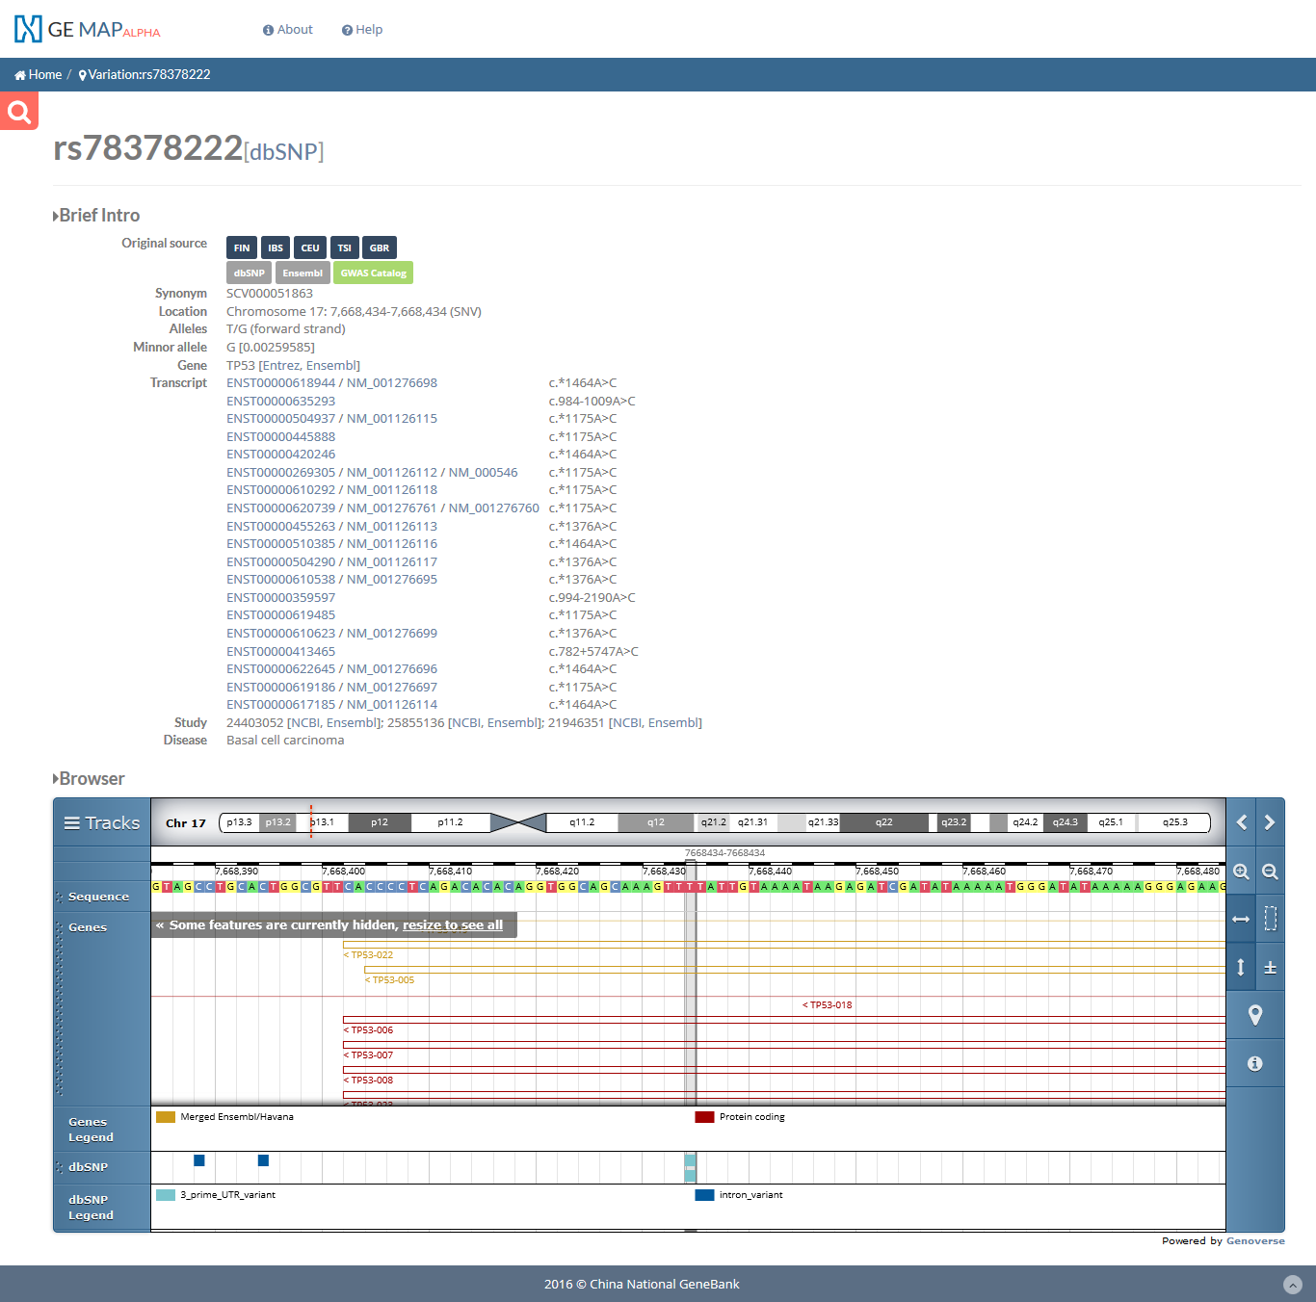Open the orange search panel icon
The height and width of the screenshot is (1302, 1316).
[x=19, y=111]
